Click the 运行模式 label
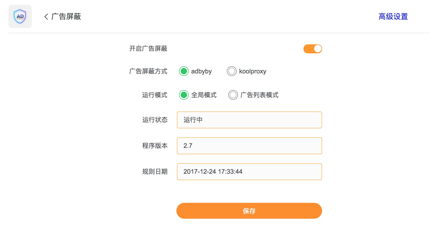Image resolution: width=446 pixels, height=234 pixels. pyautogui.click(x=155, y=95)
